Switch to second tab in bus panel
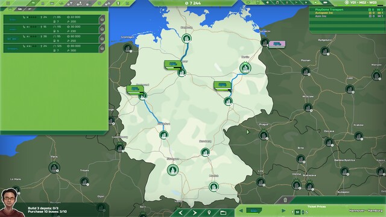The width and height of the screenshot is (386, 217). point(20,9)
